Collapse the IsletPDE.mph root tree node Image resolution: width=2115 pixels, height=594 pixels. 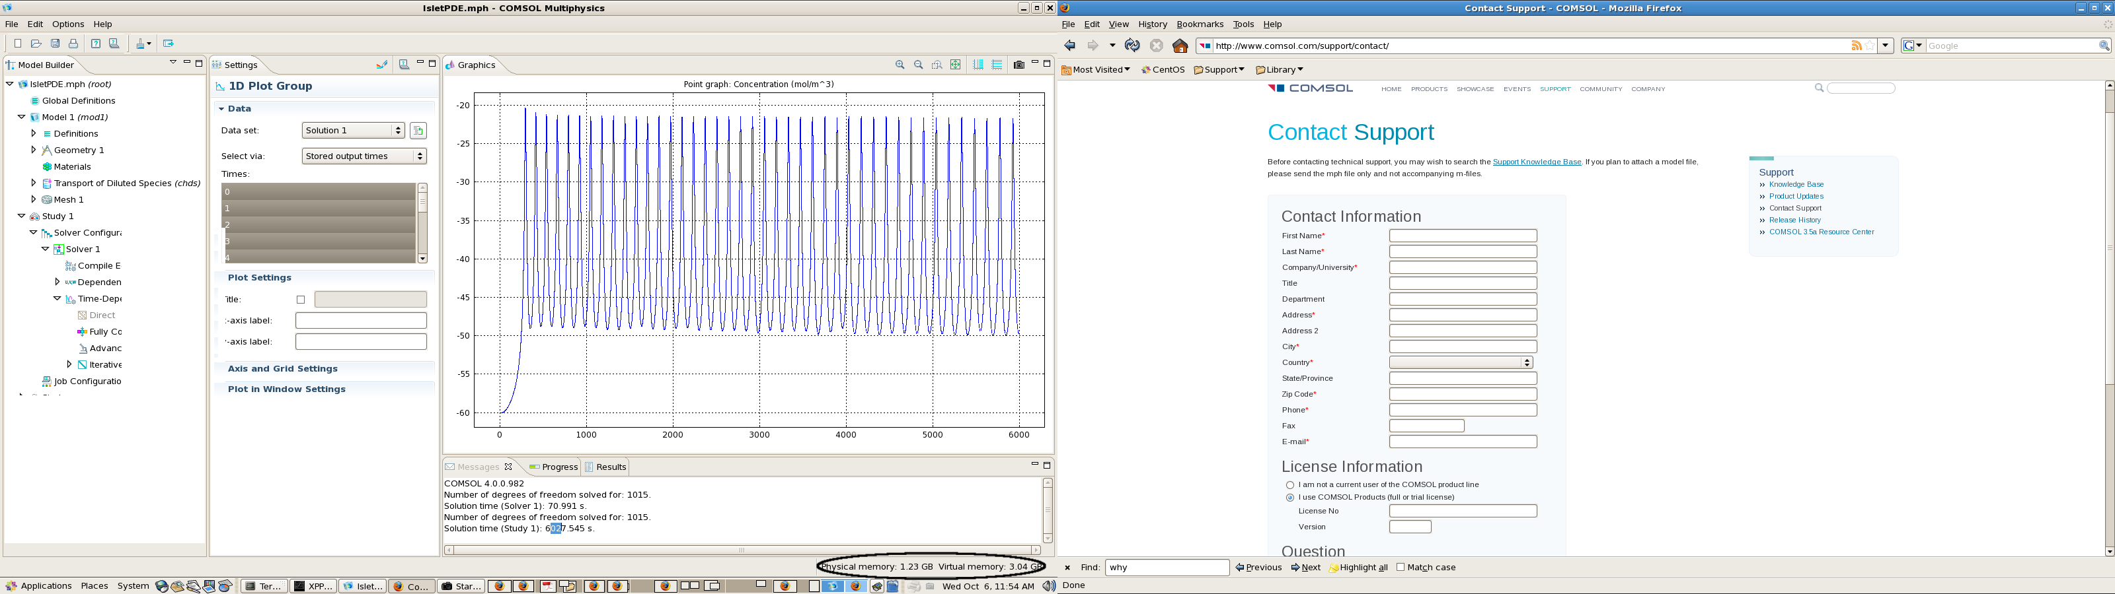pyautogui.click(x=10, y=84)
